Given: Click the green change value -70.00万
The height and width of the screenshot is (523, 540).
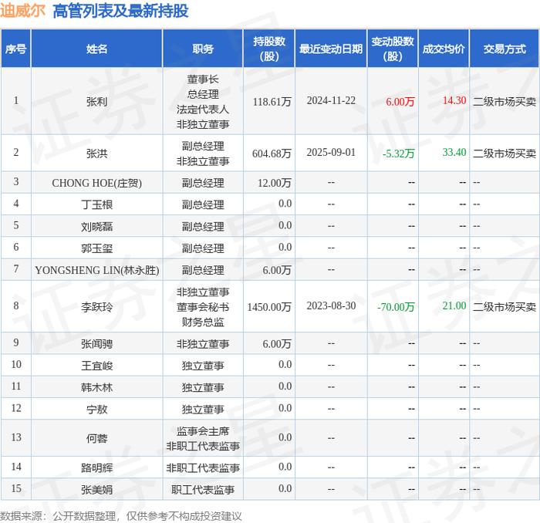Looking at the screenshot, I should coord(396,306).
